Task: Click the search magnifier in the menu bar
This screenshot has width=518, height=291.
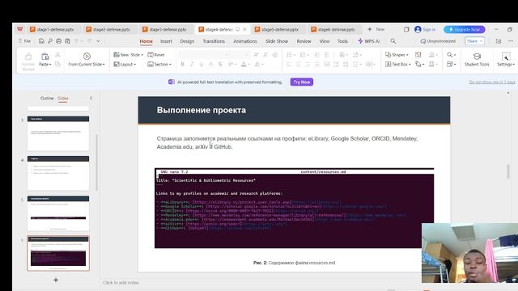Action: (393, 41)
